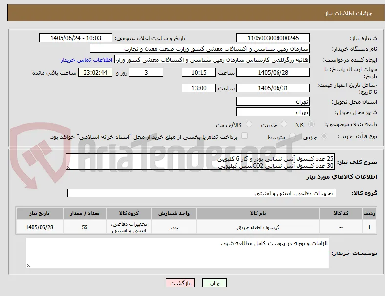Click the resize grip of description textarea

tap(68, 168)
